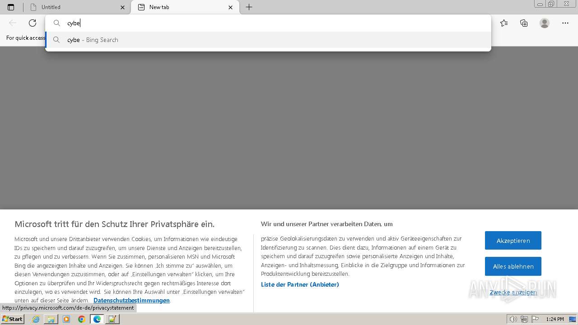Close the Untitled tab
This screenshot has height=325, width=578.
coord(123,7)
